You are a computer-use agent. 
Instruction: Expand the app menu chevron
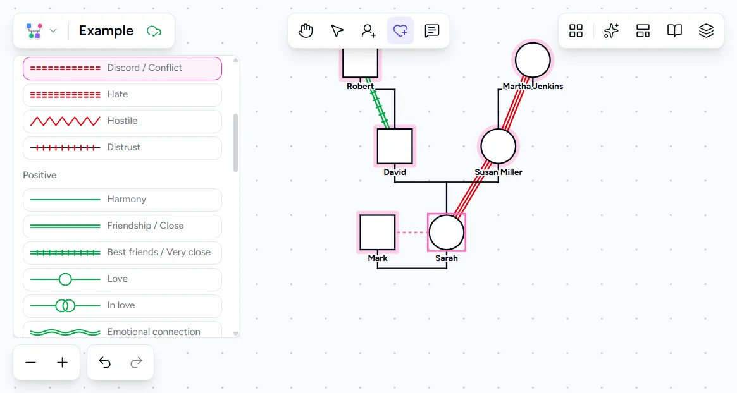(53, 31)
